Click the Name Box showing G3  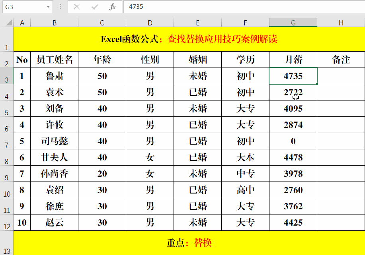tap(27, 7)
